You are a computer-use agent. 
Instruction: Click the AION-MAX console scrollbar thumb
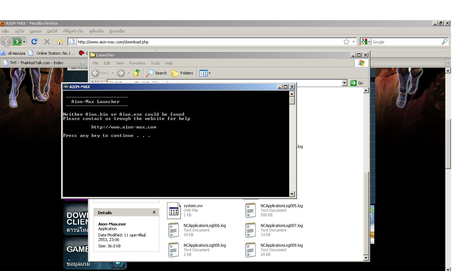click(292, 100)
